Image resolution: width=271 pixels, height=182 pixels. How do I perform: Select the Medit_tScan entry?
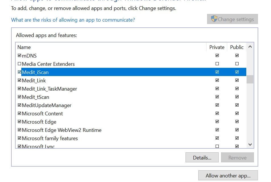[131, 97]
